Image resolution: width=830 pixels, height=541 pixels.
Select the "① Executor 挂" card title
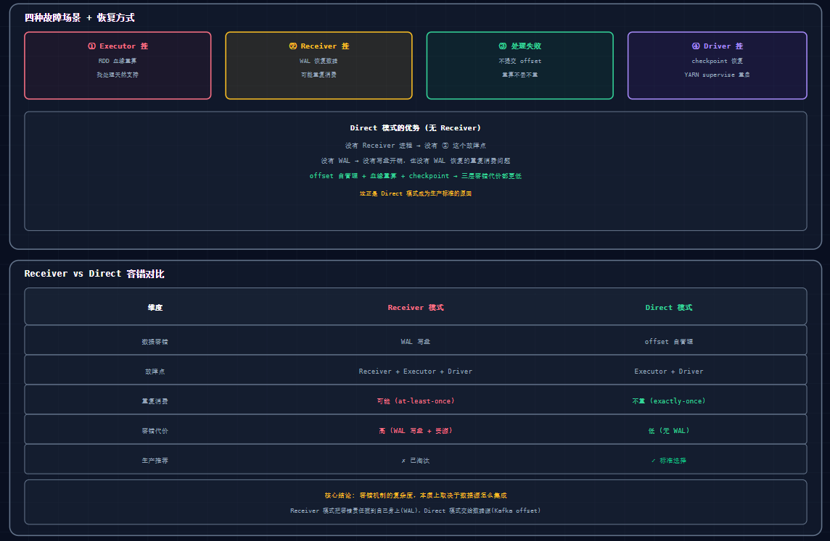click(118, 46)
